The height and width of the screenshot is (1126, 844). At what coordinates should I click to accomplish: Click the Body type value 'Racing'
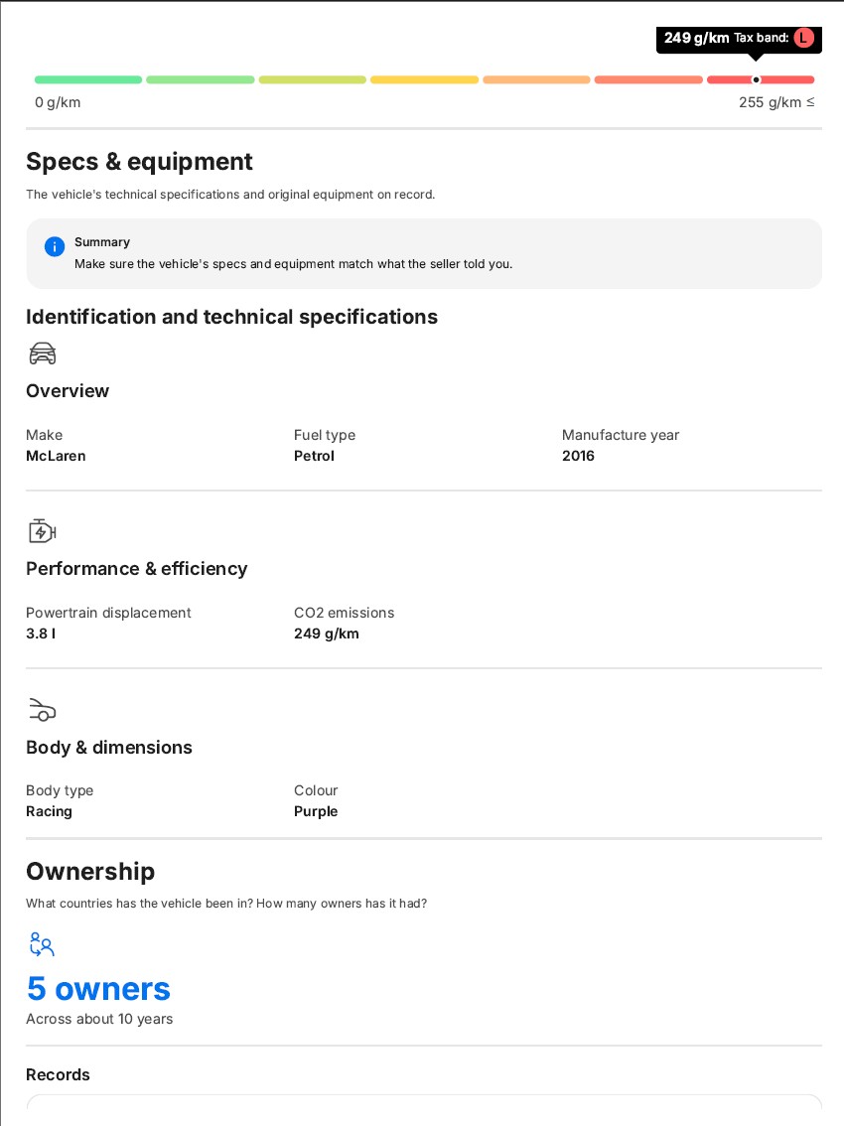pos(49,811)
